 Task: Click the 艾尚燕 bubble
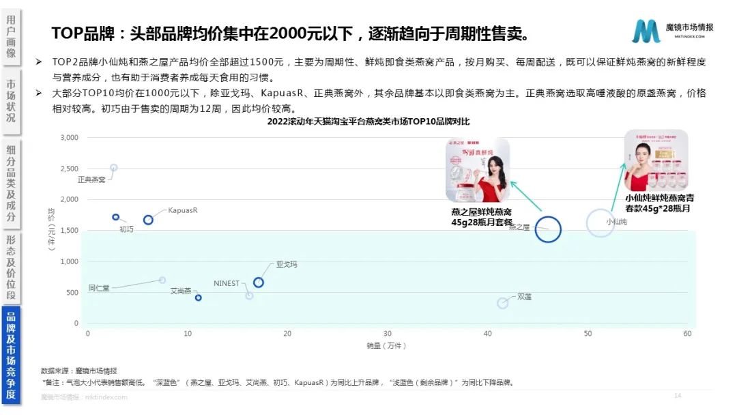pyautogui.click(x=199, y=298)
